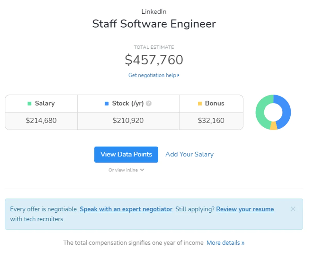
Task: Click the green Salary legend square
Action: [x=30, y=104]
